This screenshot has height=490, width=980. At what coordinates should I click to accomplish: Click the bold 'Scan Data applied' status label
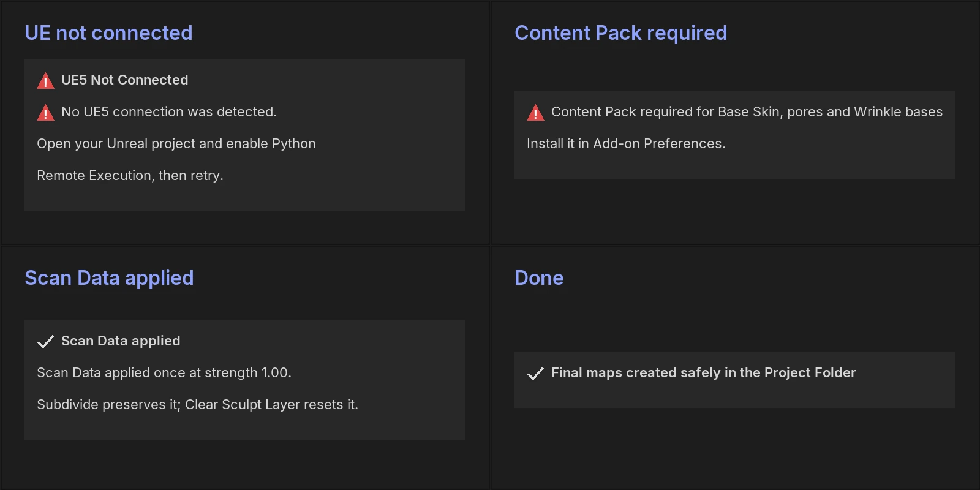tap(121, 341)
